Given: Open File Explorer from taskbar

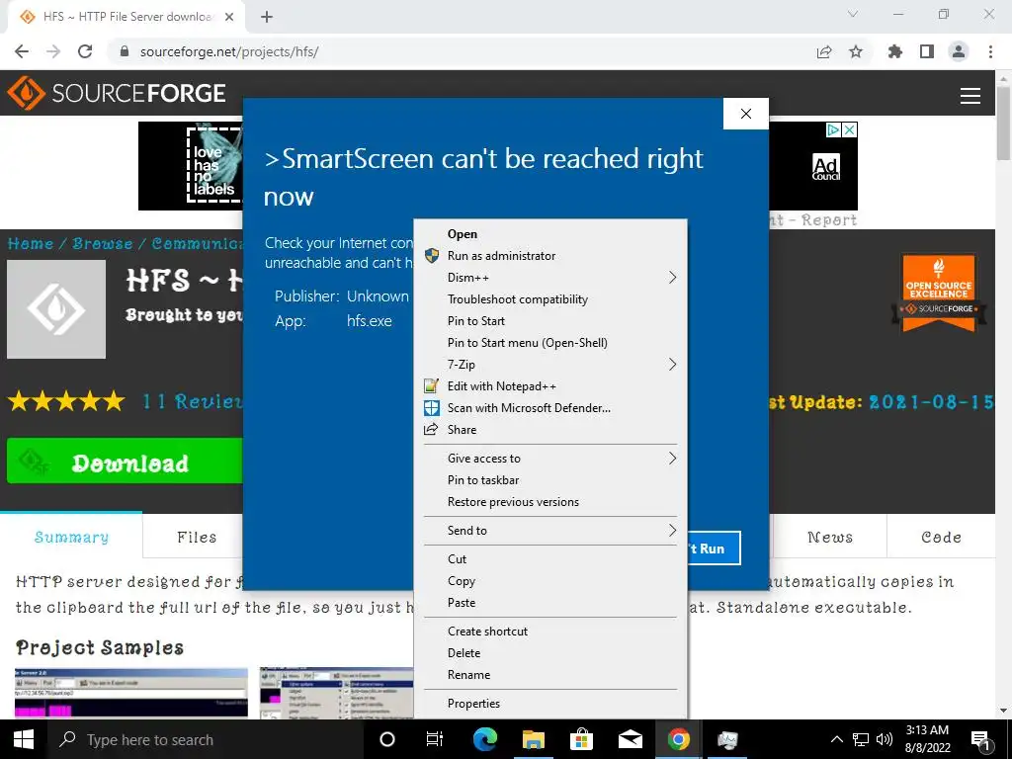Looking at the screenshot, I should click(533, 739).
